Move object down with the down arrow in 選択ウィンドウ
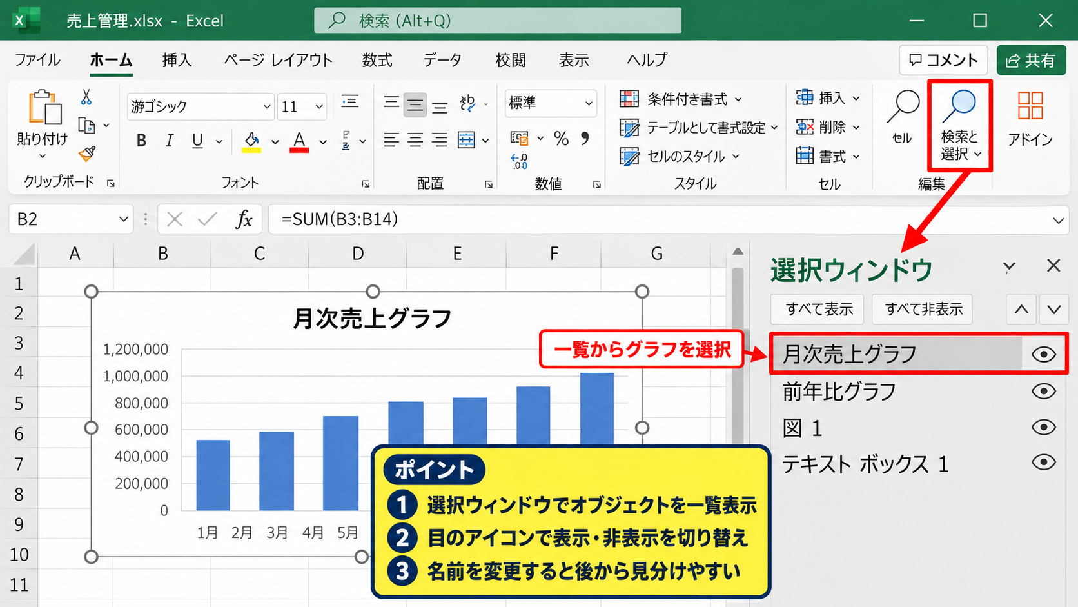 pyautogui.click(x=1054, y=309)
